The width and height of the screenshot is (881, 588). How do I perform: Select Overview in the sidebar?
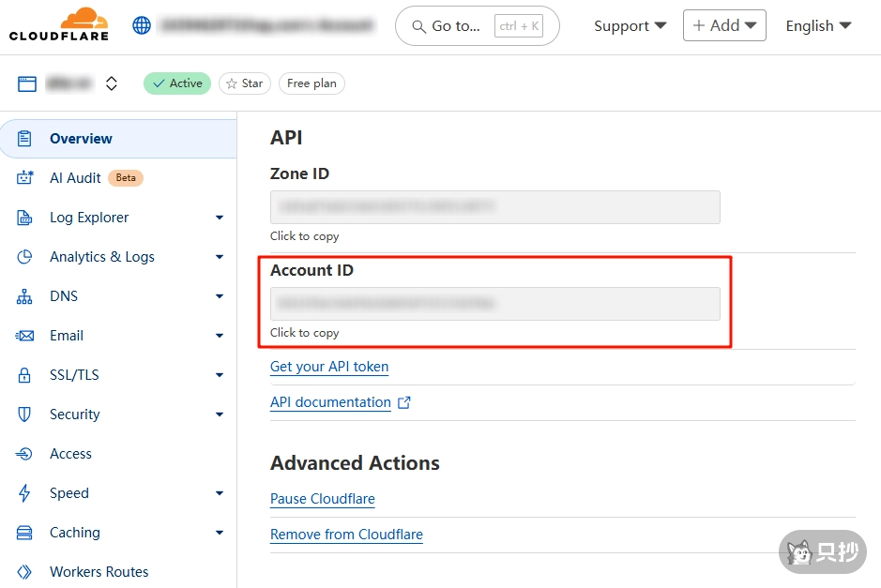click(81, 139)
